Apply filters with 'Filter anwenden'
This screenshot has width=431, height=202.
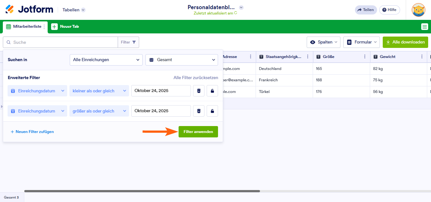pos(198,132)
